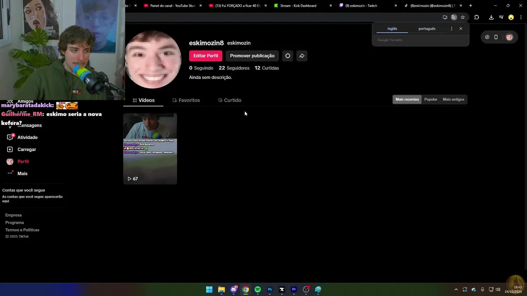The height and width of the screenshot is (296, 527).
Task: Open Spotify from the taskbar
Action: coord(258,289)
